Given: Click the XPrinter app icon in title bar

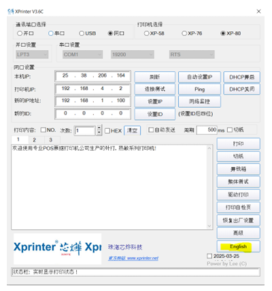Looking at the screenshot, I should [x=11, y=12].
